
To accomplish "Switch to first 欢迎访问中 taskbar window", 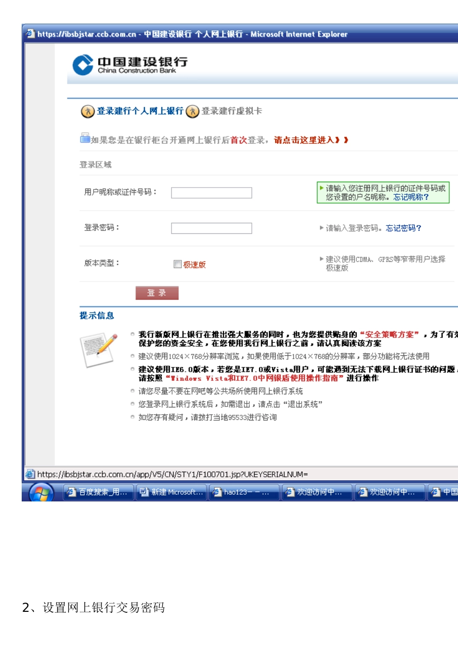I will click(x=317, y=492).
